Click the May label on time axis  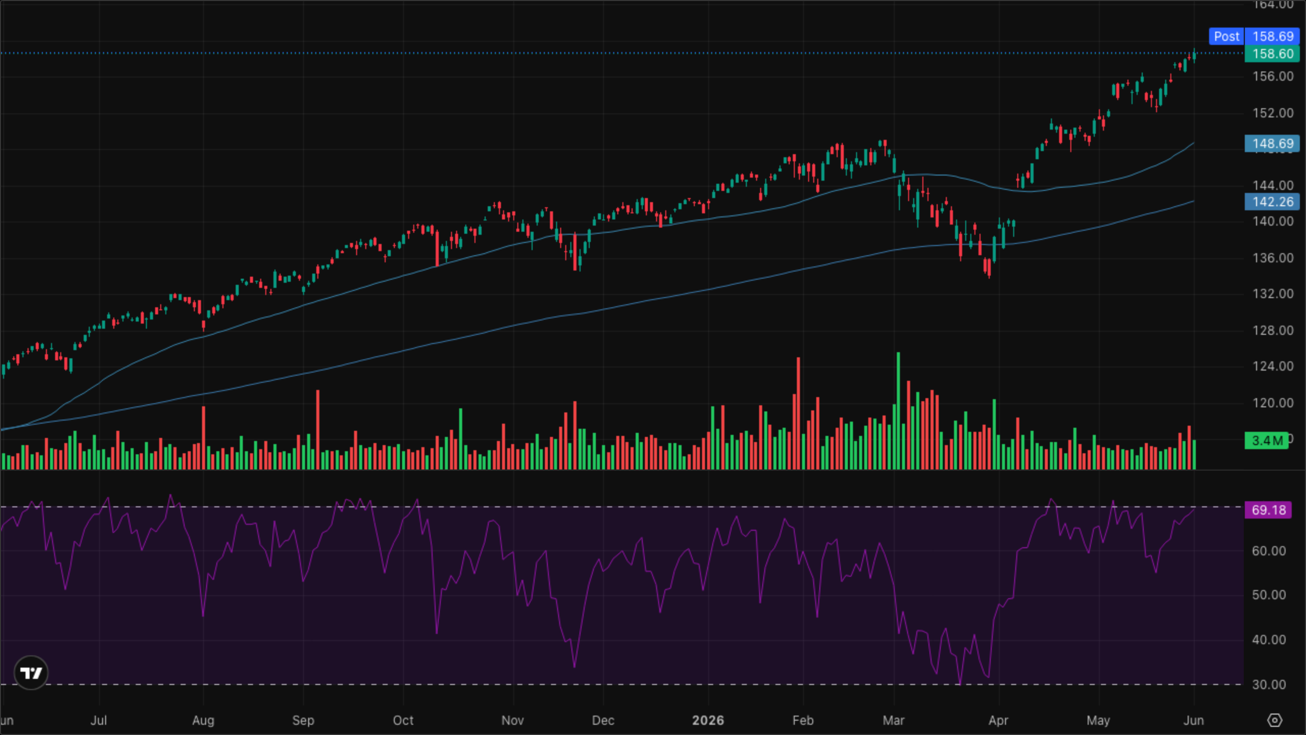(1098, 720)
